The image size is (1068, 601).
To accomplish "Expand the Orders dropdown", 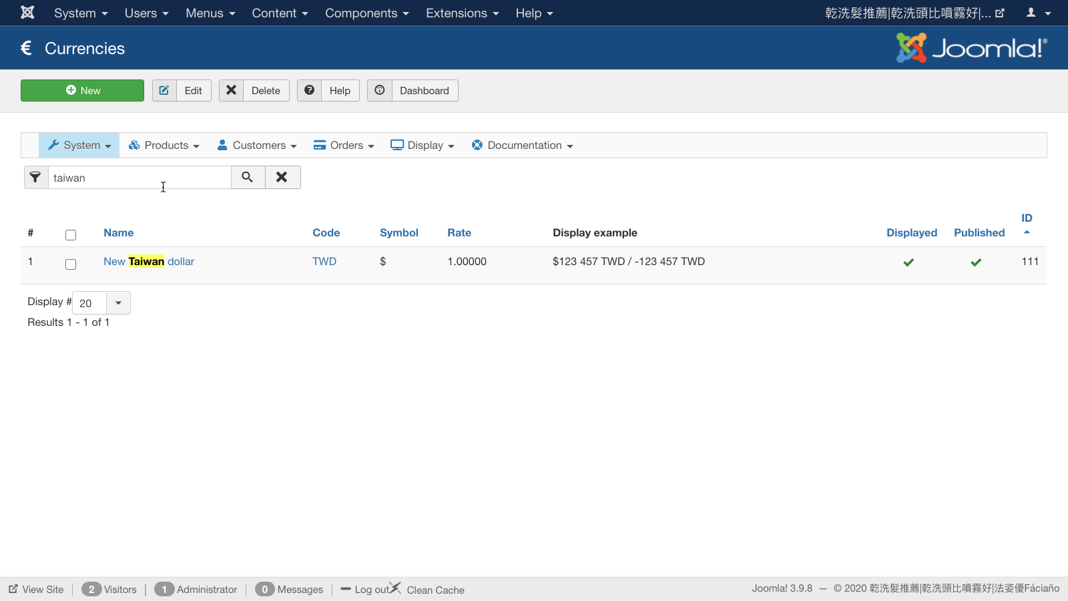I will (344, 146).
